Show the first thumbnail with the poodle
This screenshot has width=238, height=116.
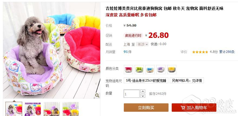[x=14, y=109]
